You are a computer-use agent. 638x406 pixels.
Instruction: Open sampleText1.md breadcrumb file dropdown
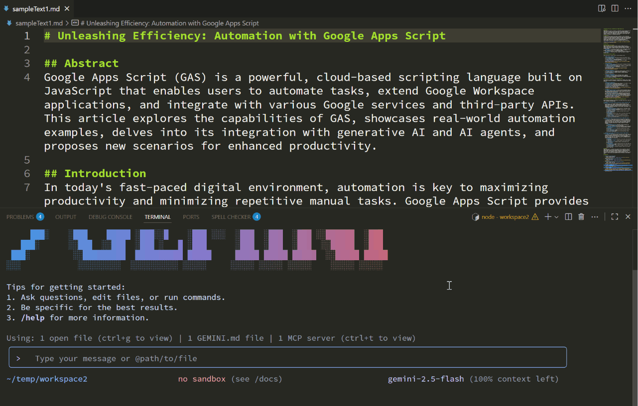pyautogui.click(x=39, y=23)
